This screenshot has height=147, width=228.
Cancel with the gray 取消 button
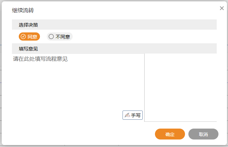pos(203,134)
